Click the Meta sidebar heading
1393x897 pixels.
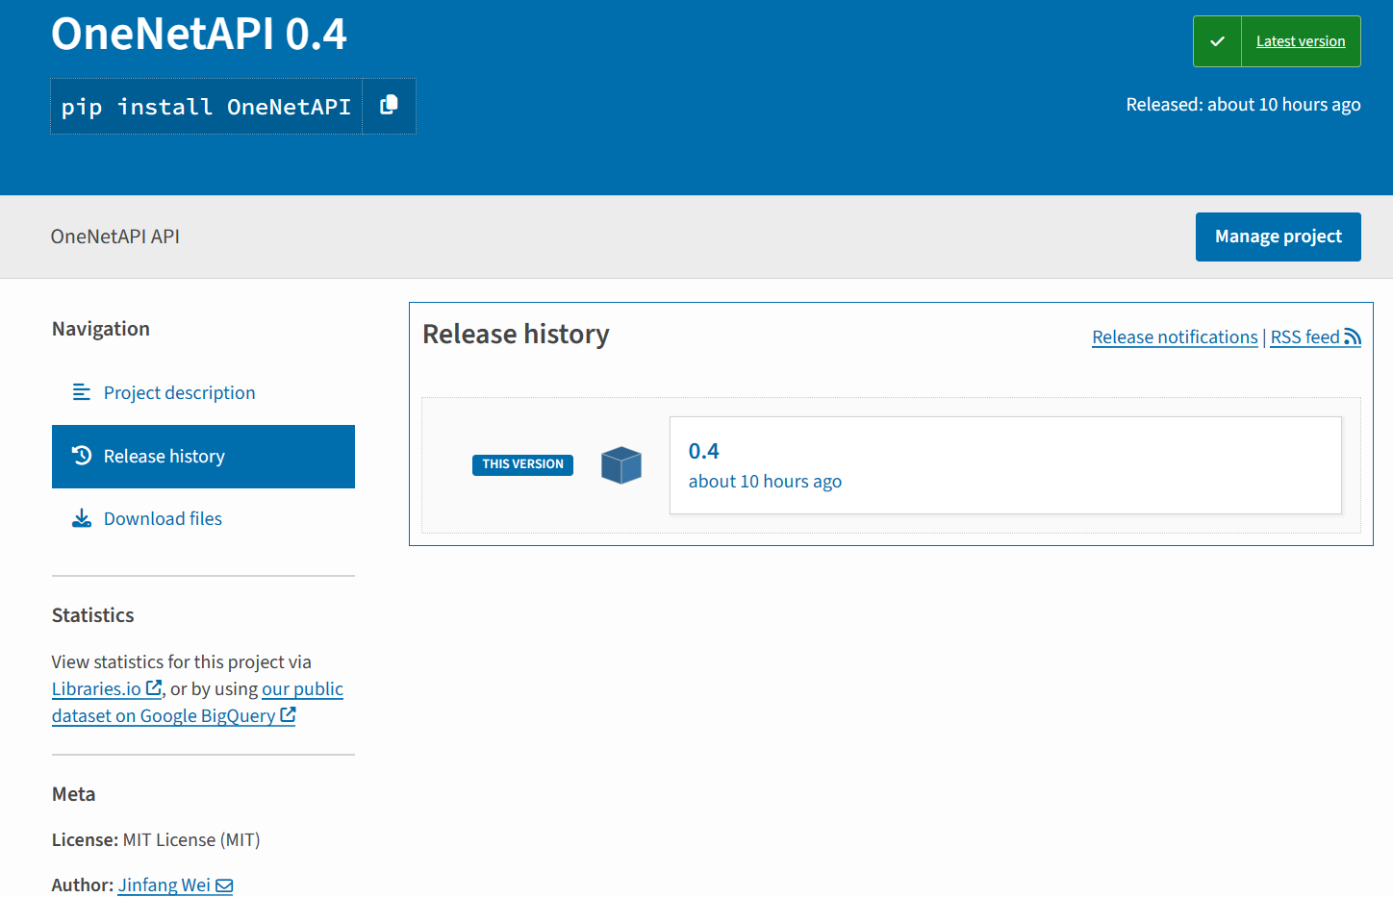point(74,794)
